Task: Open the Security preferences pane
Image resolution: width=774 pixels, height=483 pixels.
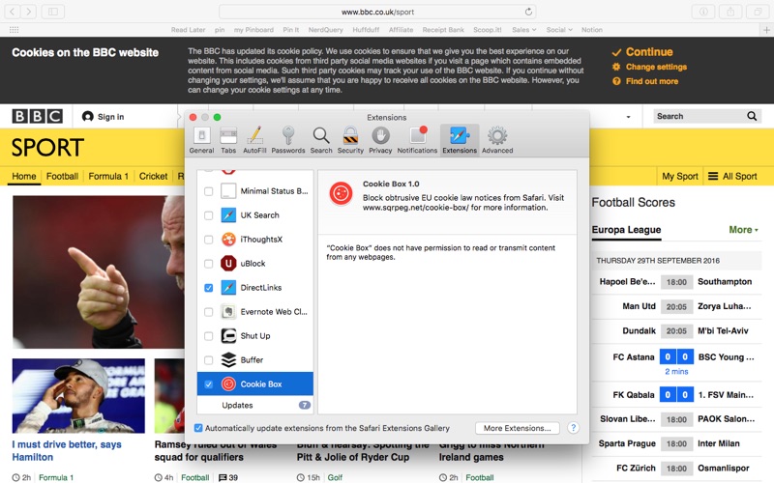Action: point(350,140)
